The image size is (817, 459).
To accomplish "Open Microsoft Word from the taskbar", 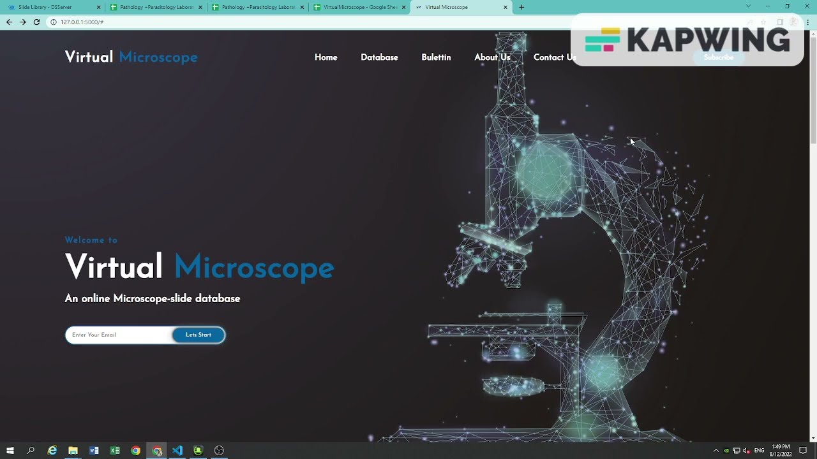I will (x=94, y=451).
